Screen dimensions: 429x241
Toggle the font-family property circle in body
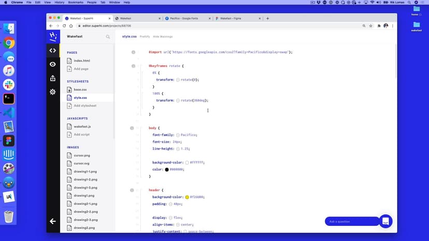pyautogui.click(x=178, y=135)
